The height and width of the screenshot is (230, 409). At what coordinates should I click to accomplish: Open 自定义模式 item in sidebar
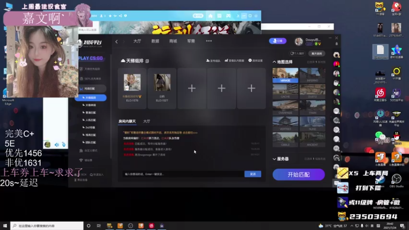point(88,151)
